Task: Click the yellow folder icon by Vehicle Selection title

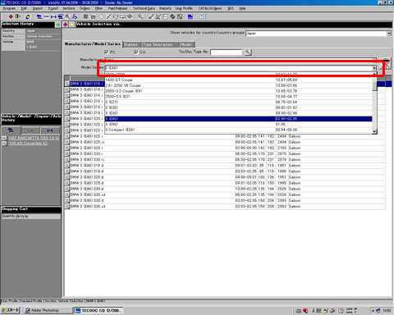Action: (72, 25)
